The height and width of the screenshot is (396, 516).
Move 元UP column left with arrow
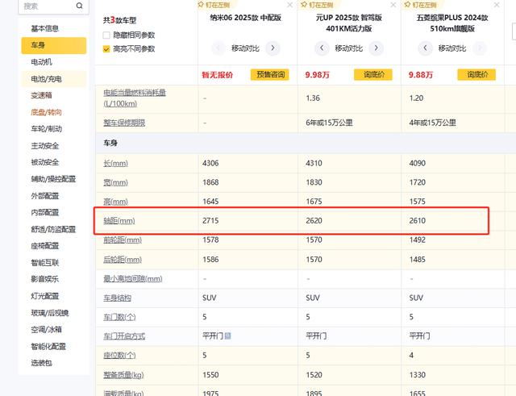(322, 48)
